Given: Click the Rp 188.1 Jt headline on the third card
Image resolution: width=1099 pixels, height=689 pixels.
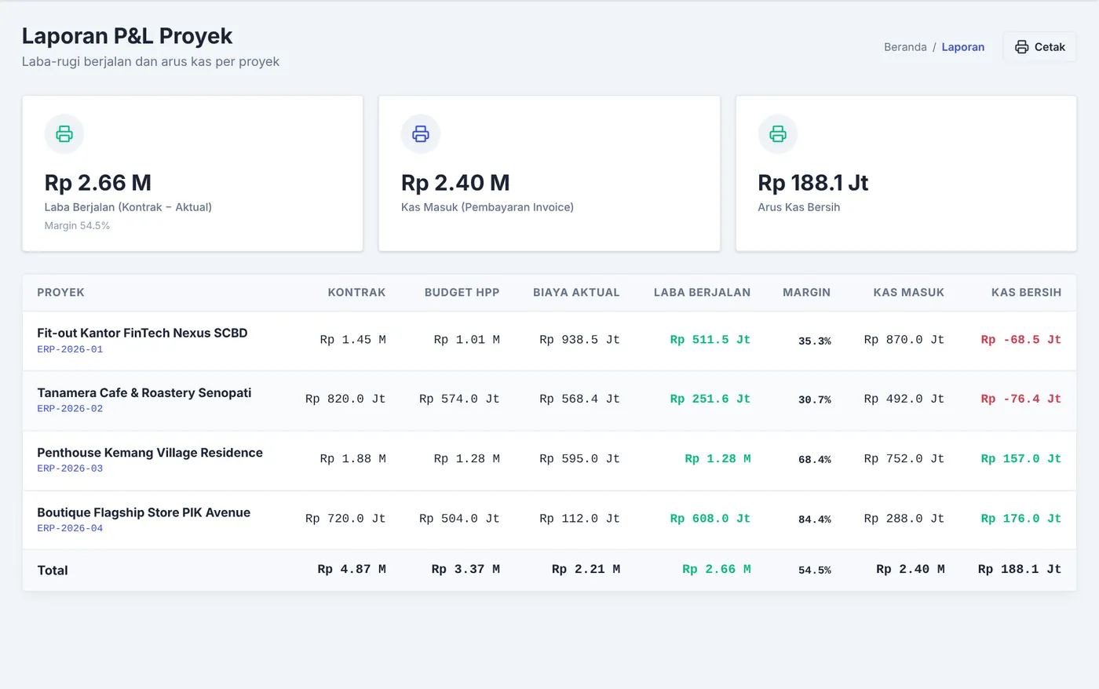Looking at the screenshot, I should pyautogui.click(x=812, y=183).
